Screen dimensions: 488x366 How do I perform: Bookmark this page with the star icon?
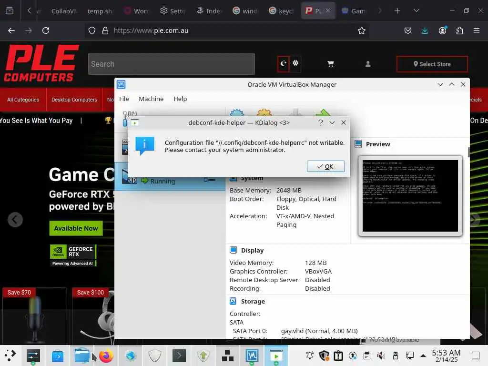coord(361,30)
